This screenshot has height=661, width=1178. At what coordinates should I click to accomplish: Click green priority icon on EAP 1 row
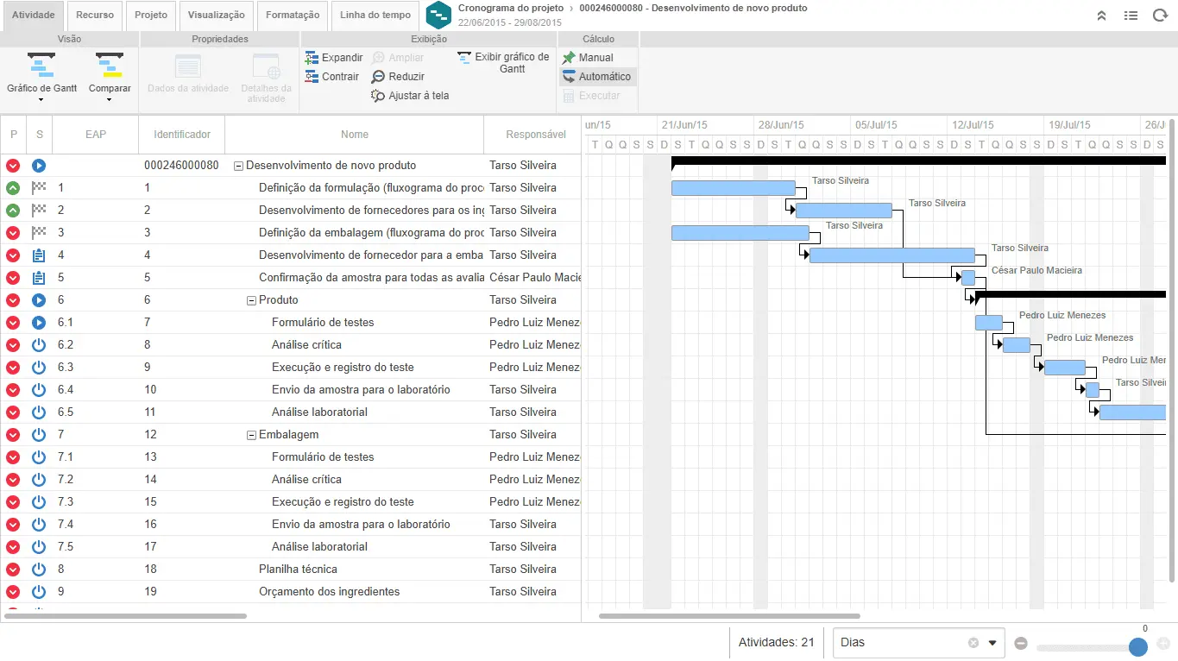pyautogui.click(x=13, y=188)
